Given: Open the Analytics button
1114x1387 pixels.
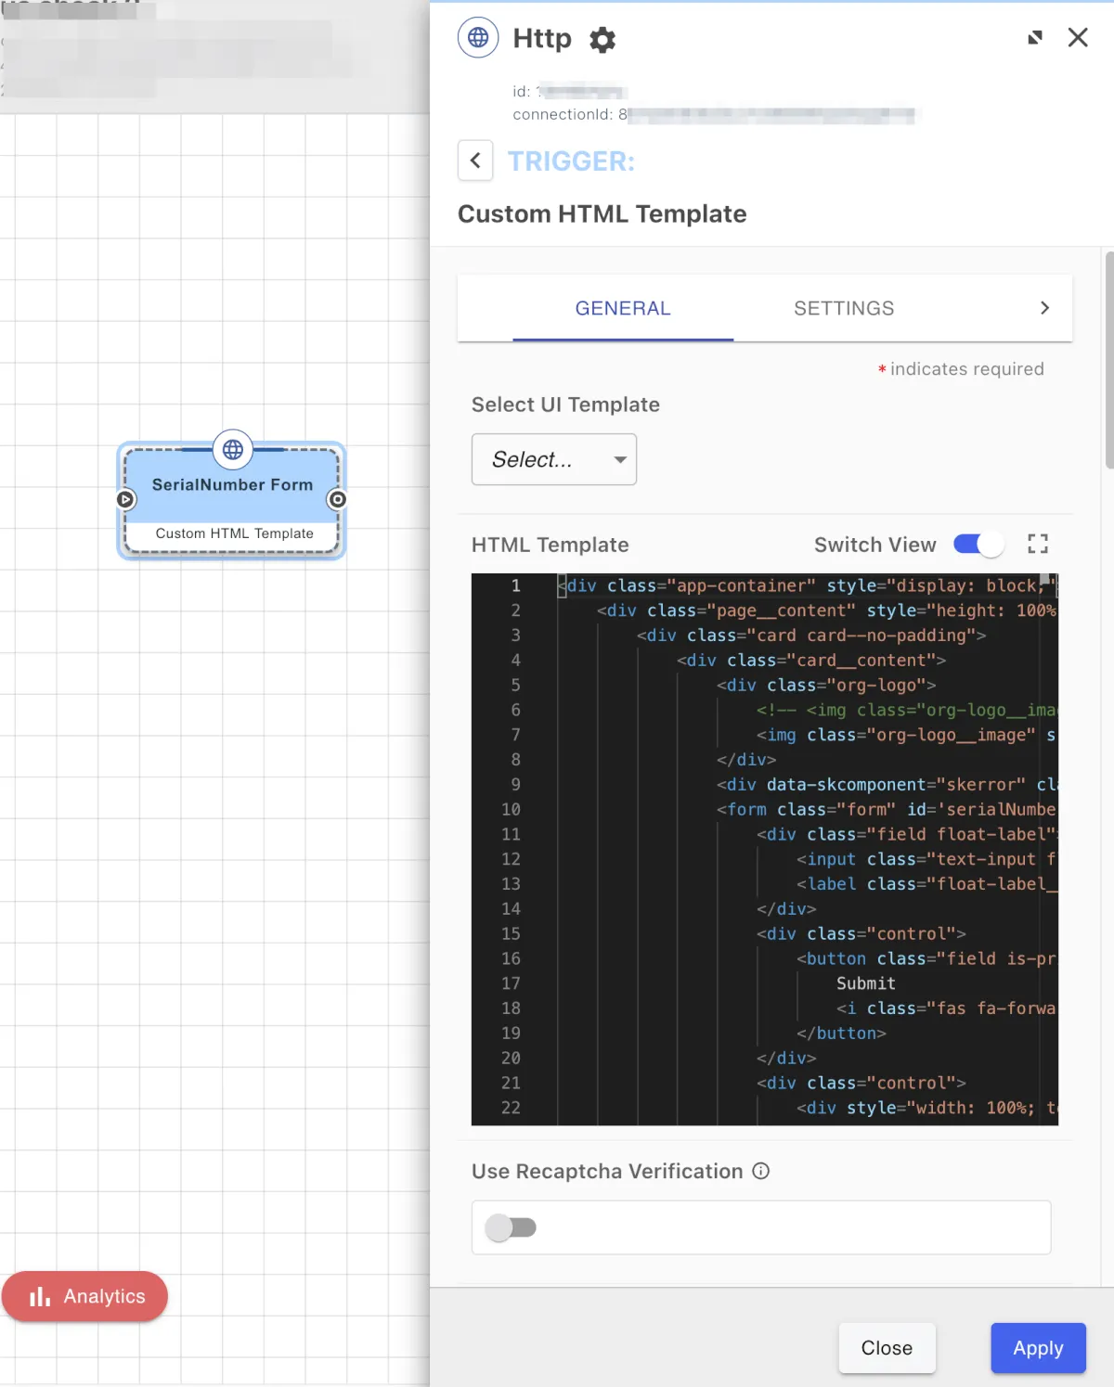Looking at the screenshot, I should click(x=85, y=1297).
